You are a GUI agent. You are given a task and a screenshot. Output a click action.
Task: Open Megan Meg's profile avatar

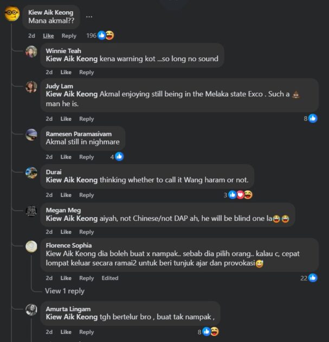pos(31,212)
